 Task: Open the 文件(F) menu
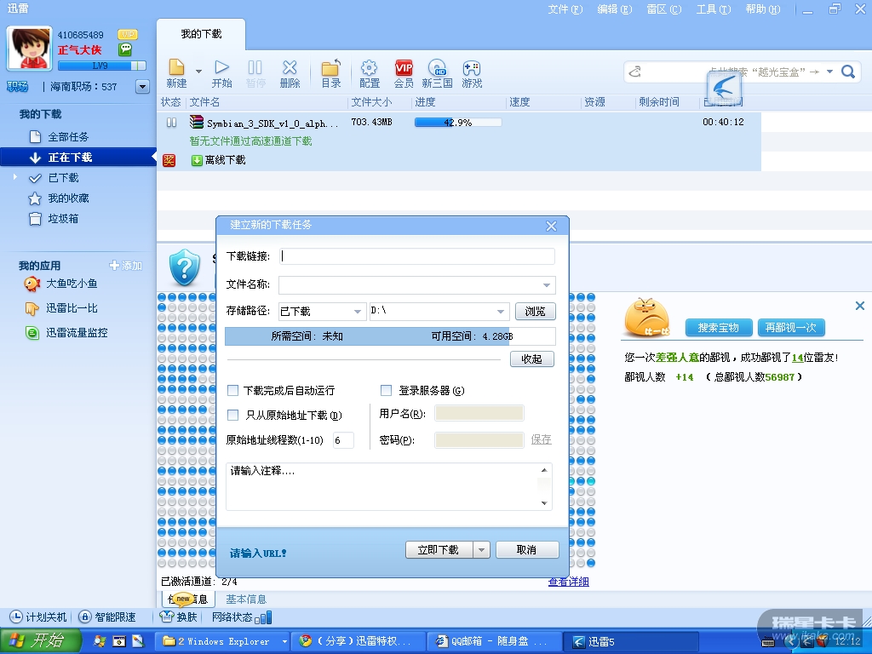point(565,9)
